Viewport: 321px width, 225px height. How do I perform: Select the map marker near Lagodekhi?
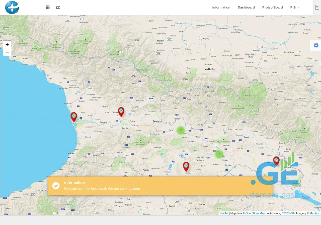(x=276, y=161)
